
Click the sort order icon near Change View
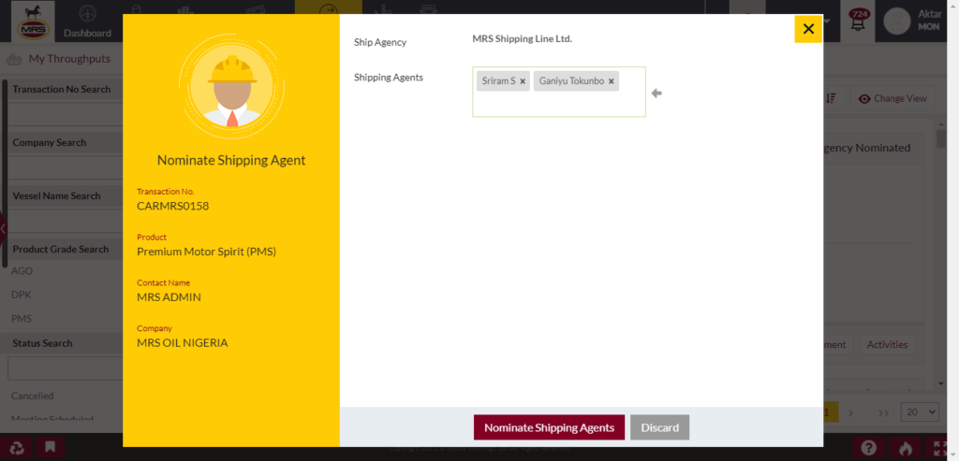coord(831,98)
